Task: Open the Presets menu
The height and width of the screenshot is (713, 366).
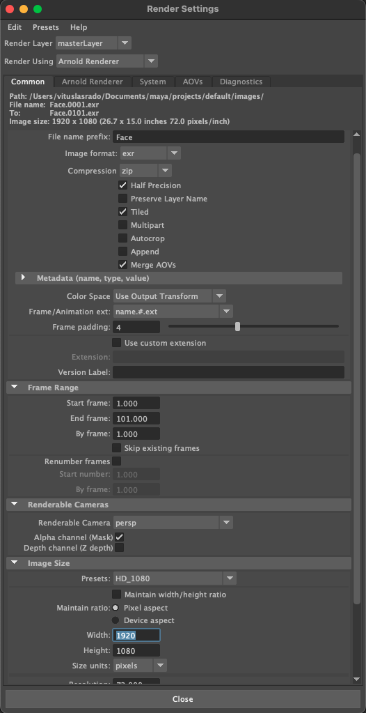Action: (x=45, y=27)
